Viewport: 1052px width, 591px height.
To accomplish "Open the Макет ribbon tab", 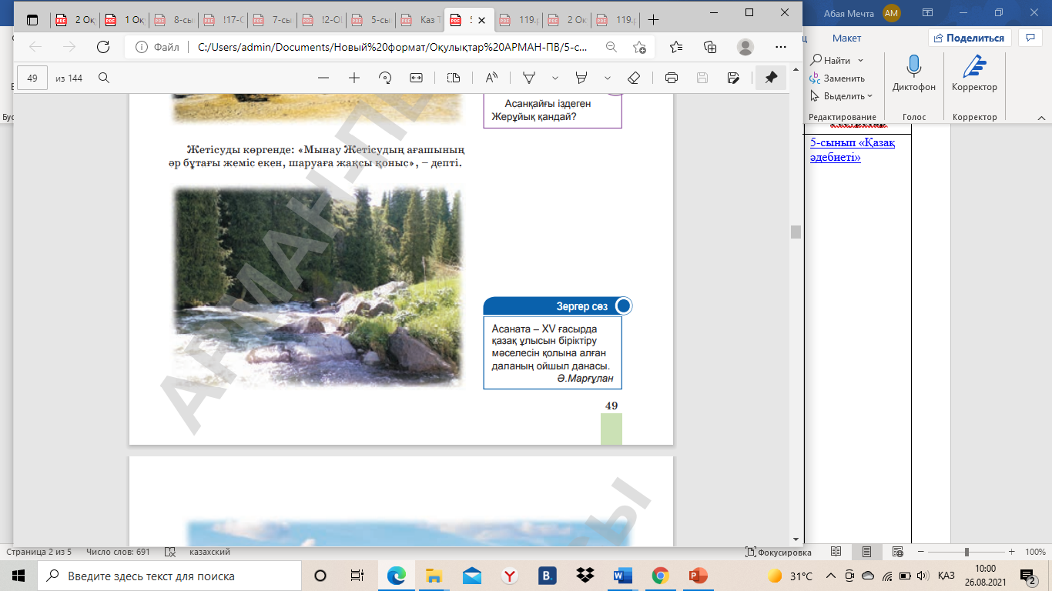I will pos(846,38).
